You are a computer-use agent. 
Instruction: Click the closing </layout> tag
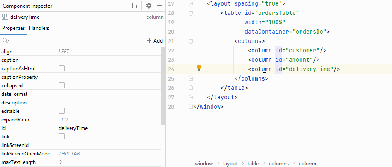click(222, 97)
